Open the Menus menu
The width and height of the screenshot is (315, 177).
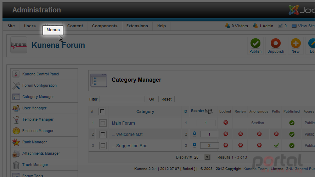click(53, 30)
